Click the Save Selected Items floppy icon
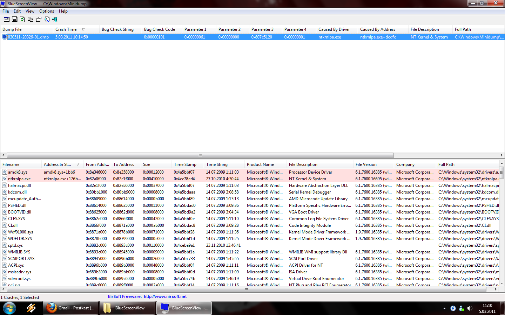This screenshot has height=315, width=505. (15, 19)
